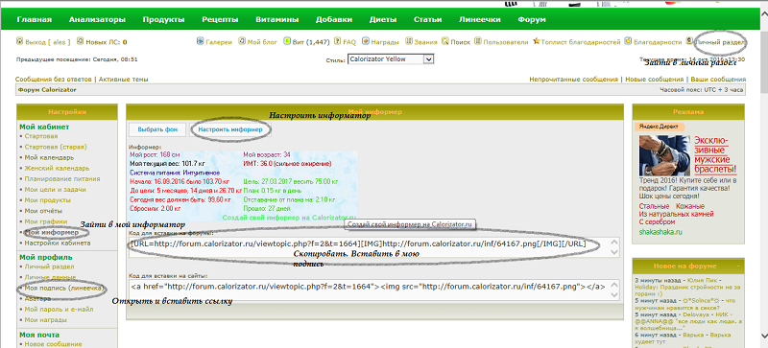768x348 pixels.
Task: Open Стартовая (старая) sidebar link
Action: (56, 147)
